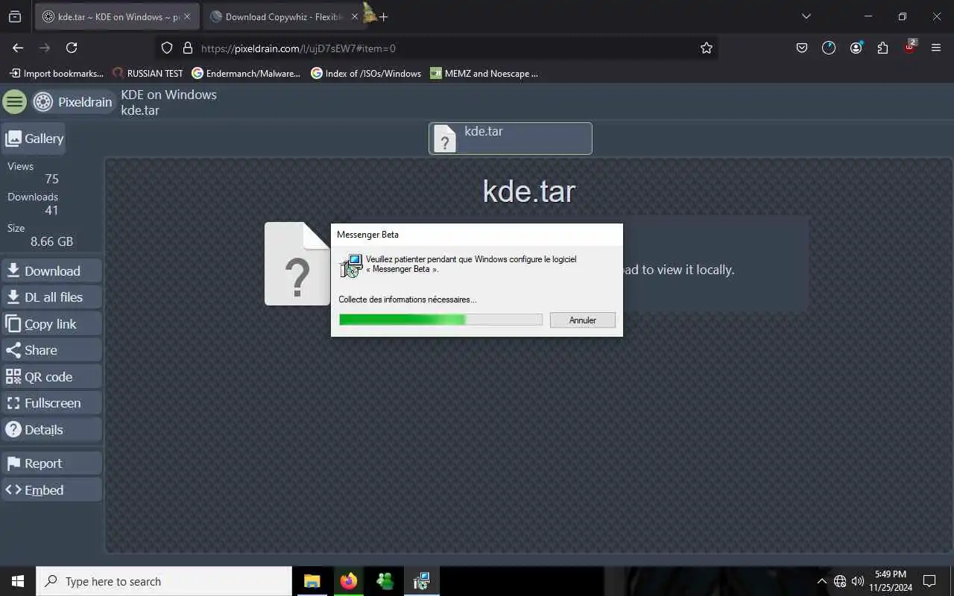The height and width of the screenshot is (596, 954).
Task: Open clock and date flyout
Action: pyautogui.click(x=891, y=581)
